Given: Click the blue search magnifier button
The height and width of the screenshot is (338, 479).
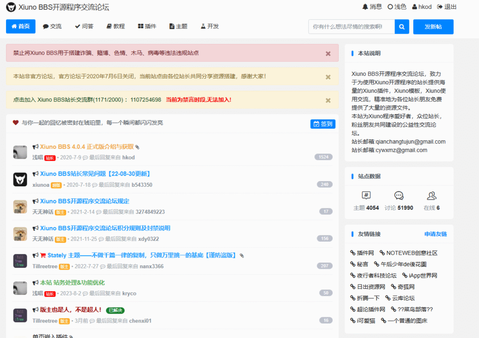Looking at the screenshot, I should point(402,27).
